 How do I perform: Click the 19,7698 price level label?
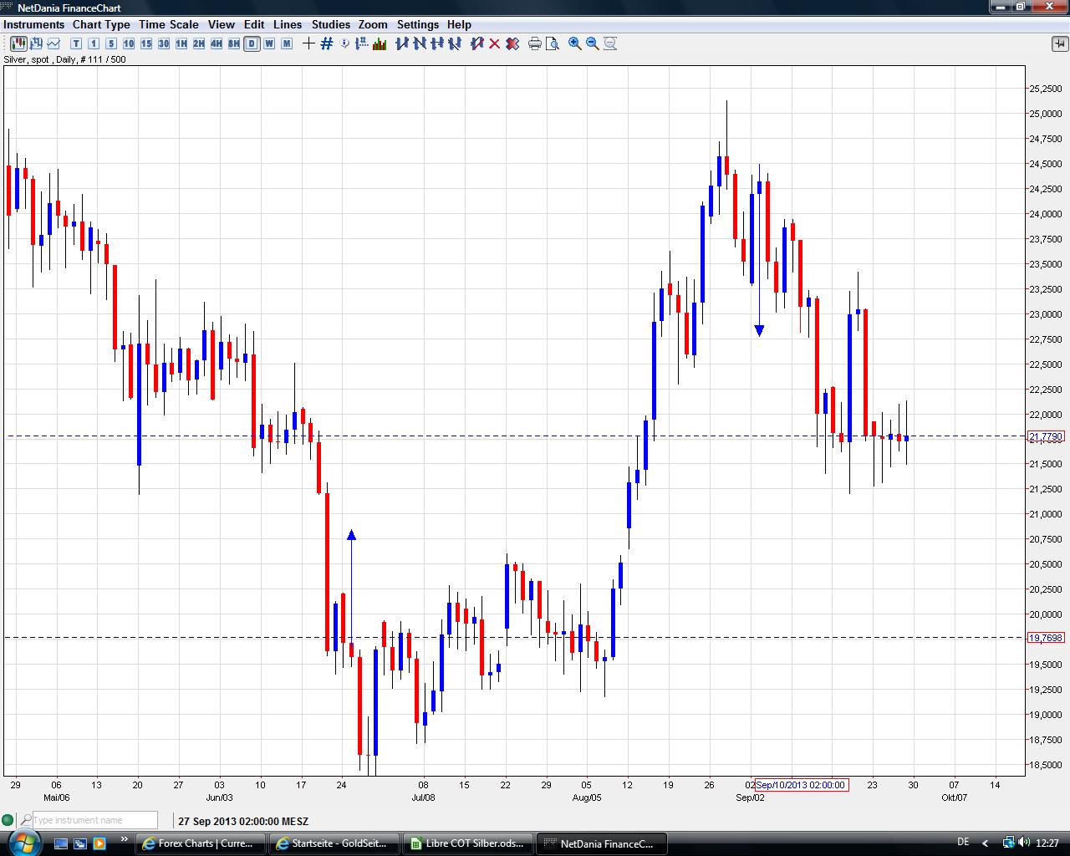[1046, 638]
